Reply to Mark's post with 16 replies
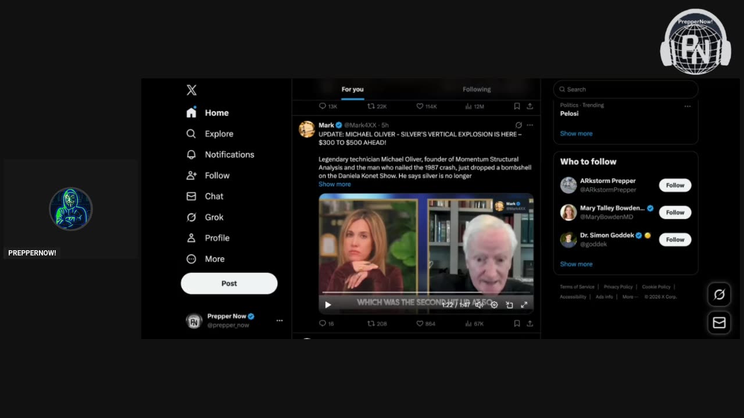The image size is (744, 418). (327, 323)
